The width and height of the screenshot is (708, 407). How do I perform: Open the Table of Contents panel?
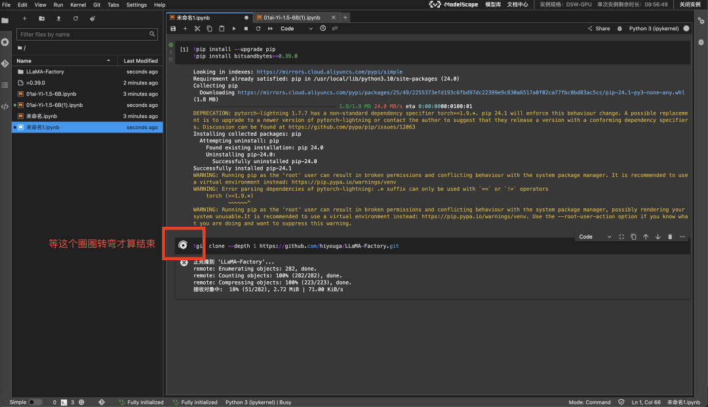[x=5, y=85]
